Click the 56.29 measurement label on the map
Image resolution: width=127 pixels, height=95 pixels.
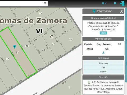(x=64, y=83)
